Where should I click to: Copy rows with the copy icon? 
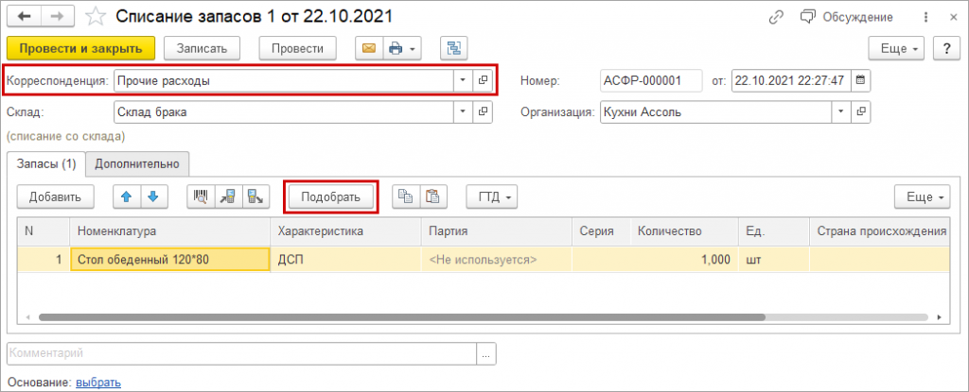click(x=404, y=196)
